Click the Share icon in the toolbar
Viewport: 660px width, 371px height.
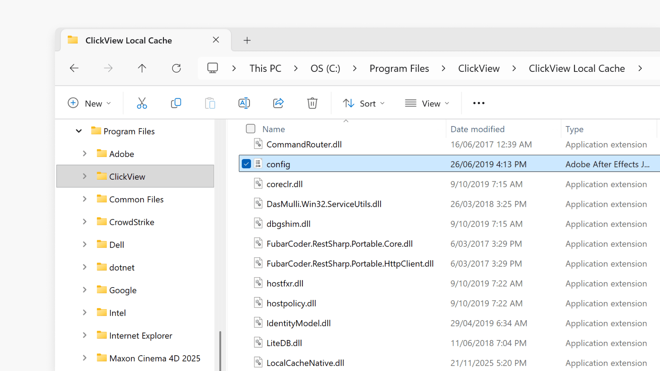[x=278, y=103]
